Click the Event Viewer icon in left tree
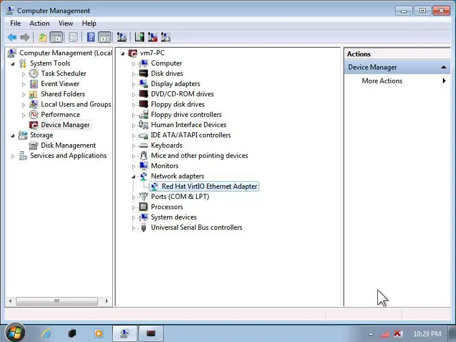 (34, 84)
